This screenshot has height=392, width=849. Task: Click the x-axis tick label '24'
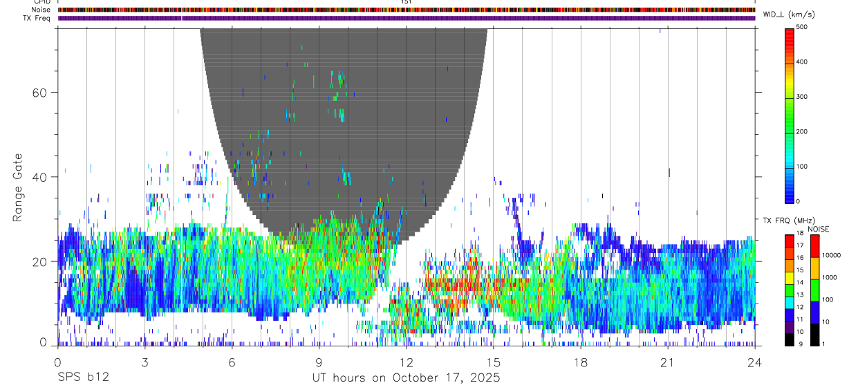(x=755, y=362)
